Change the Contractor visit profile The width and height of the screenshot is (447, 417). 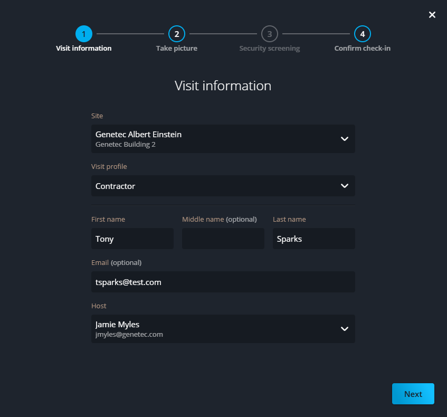coord(223,186)
